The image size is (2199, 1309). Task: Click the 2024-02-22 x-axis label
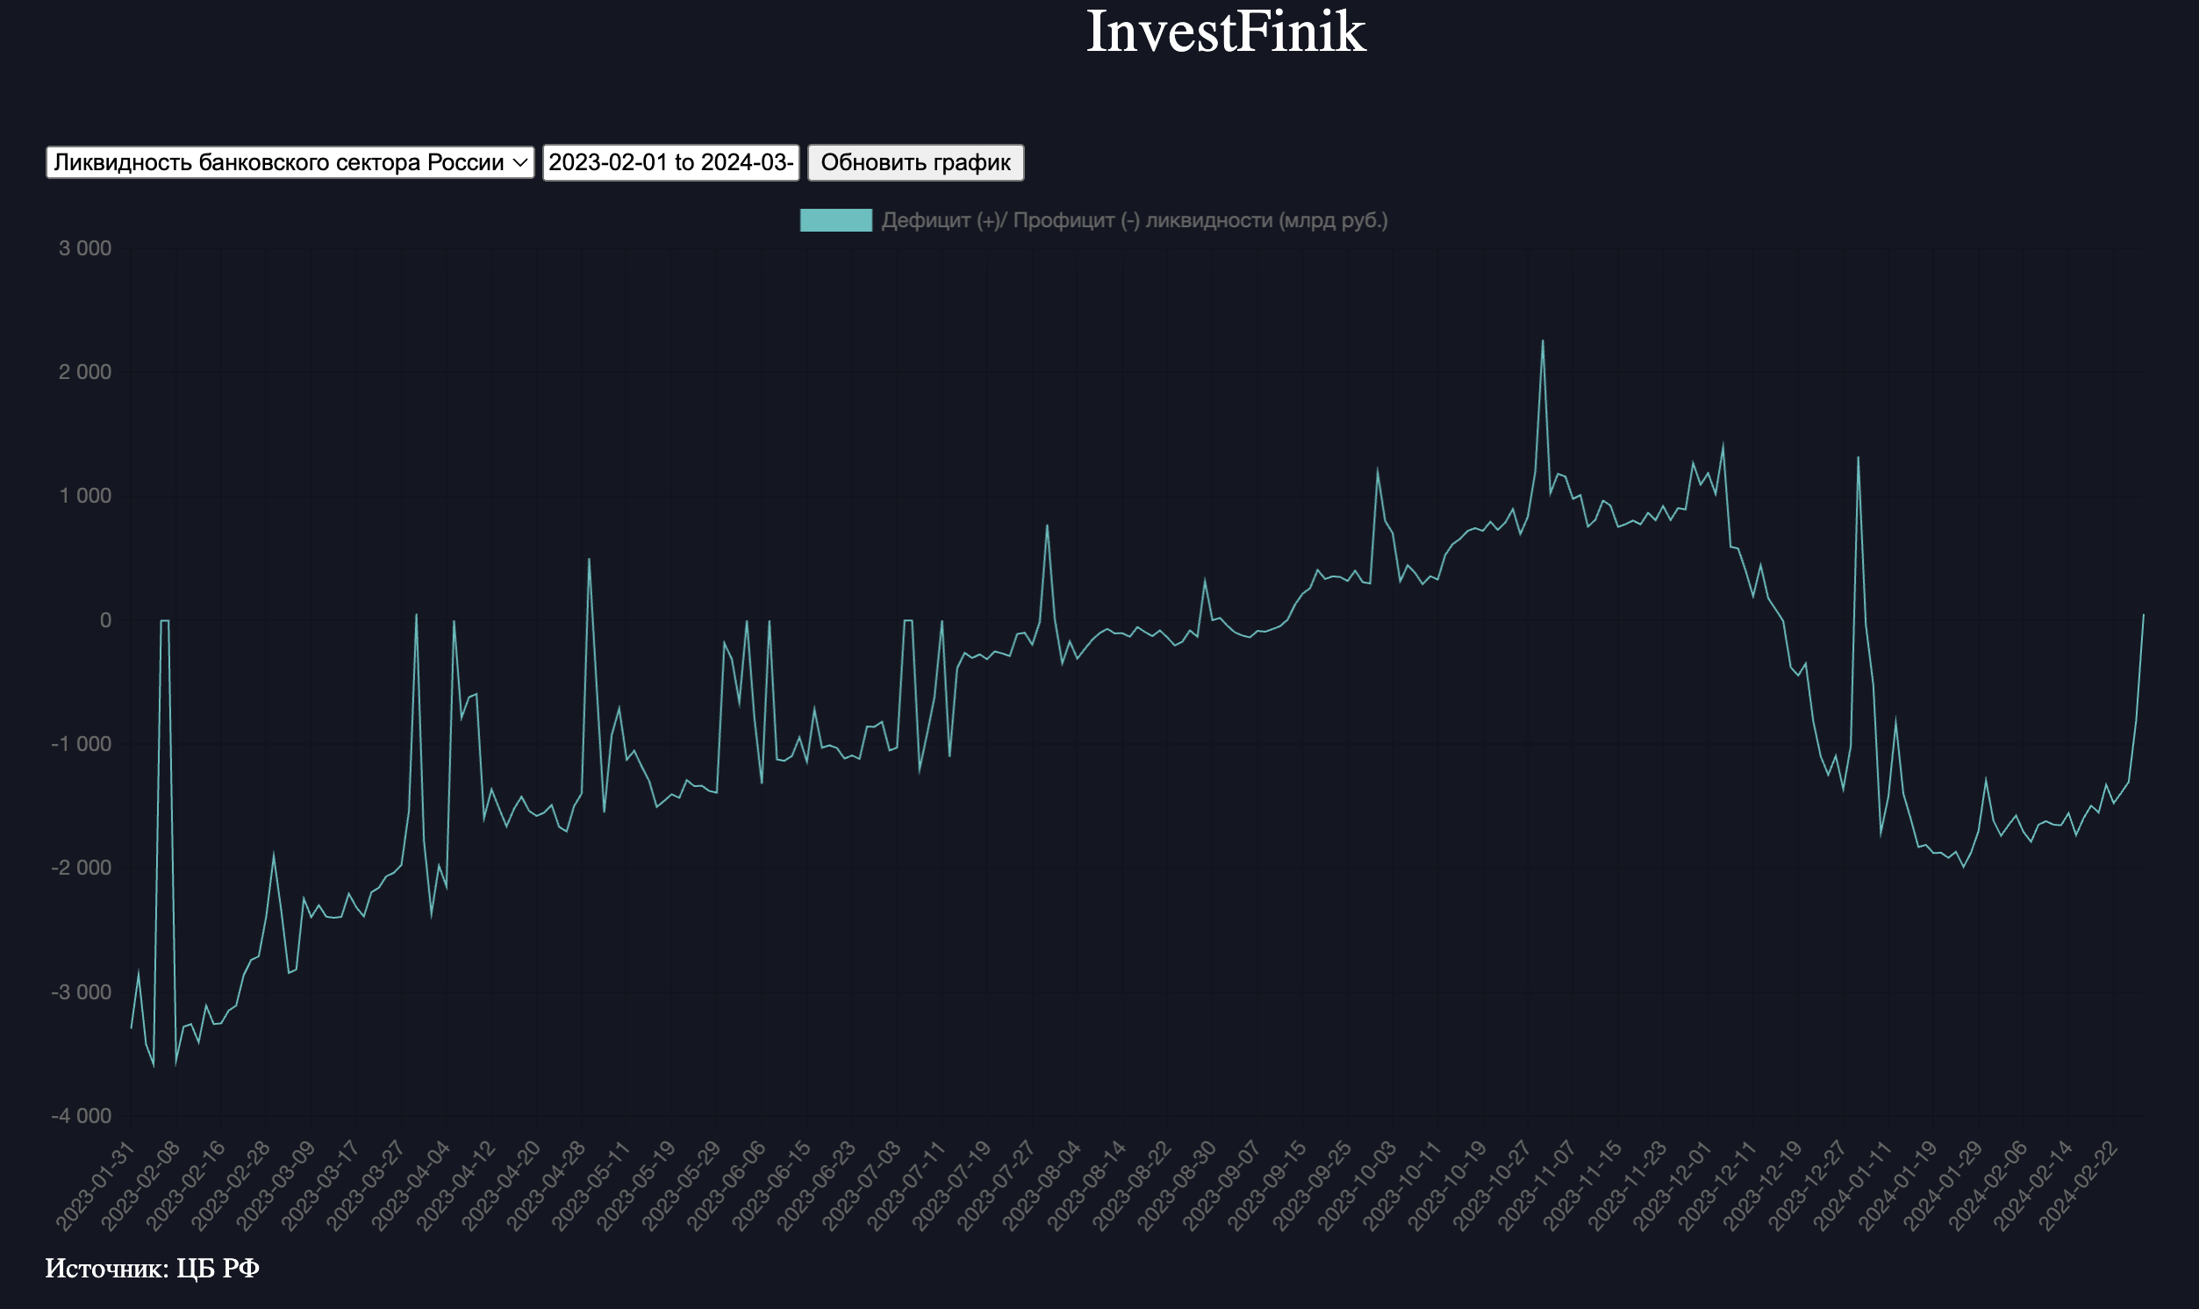click(2077, 1185)
